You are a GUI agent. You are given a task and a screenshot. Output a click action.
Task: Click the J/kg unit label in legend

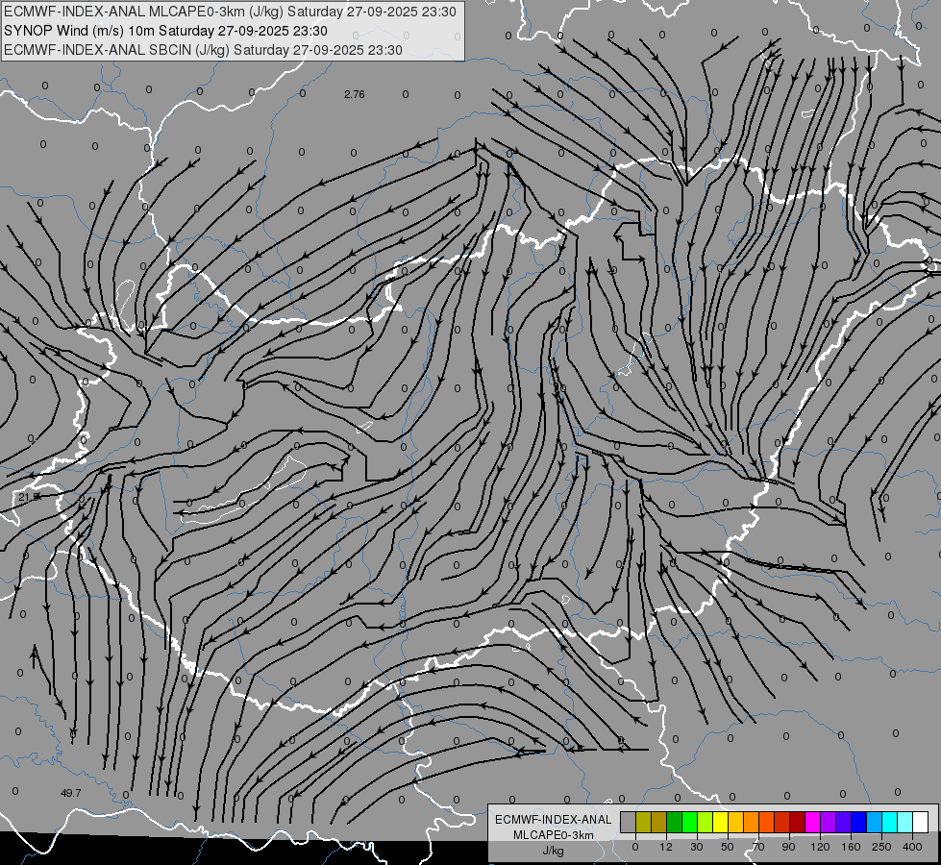(554, 851)
